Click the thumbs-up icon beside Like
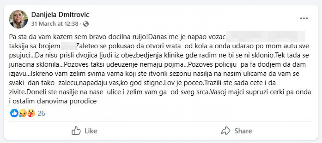Screen dimensions: 322x143 tap(76, 131)
